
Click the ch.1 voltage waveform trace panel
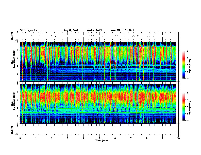point(99,36)
